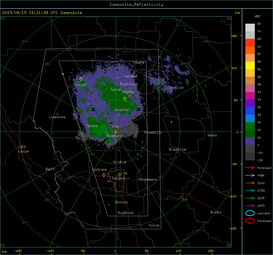Click the Innisfail town label
Viewport: 273px width, 255px height.
click(x=122, y=110)
